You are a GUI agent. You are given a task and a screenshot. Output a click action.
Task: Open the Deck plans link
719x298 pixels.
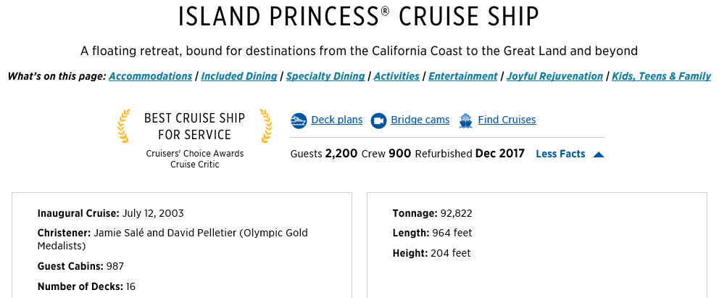coord(336,120)
